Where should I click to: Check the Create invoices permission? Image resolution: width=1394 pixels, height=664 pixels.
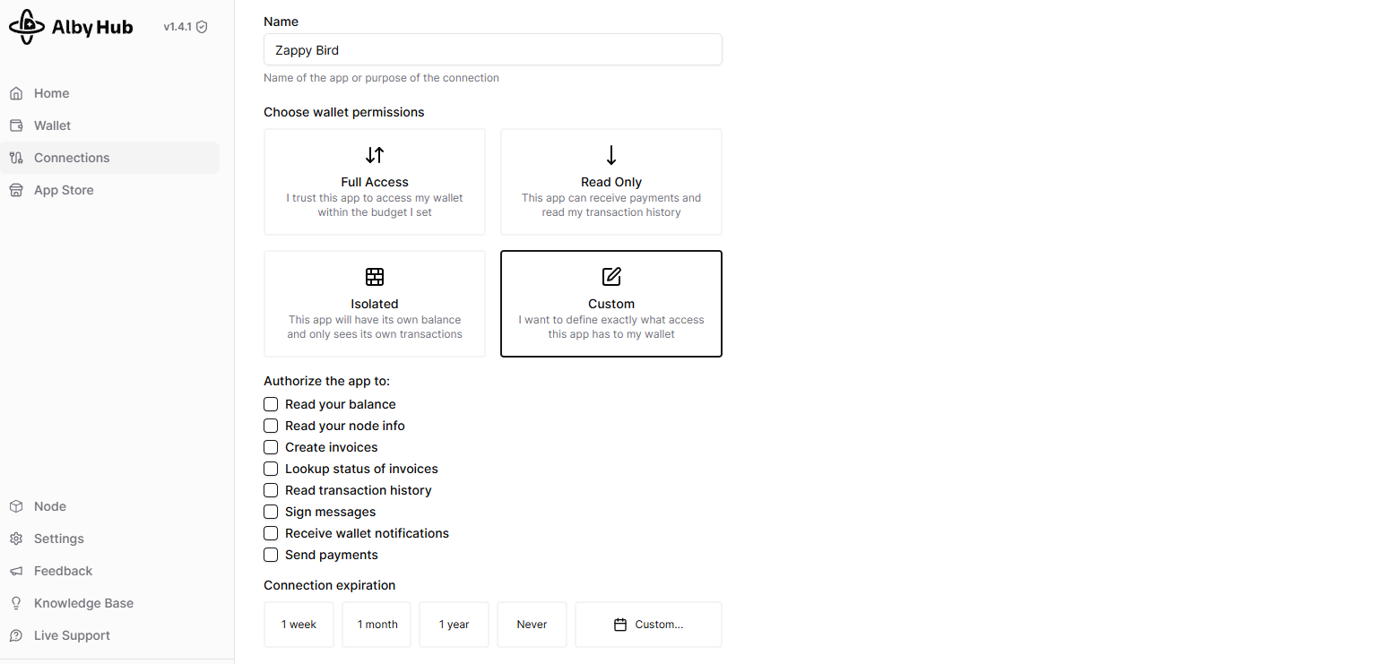[x=271, y=447]
